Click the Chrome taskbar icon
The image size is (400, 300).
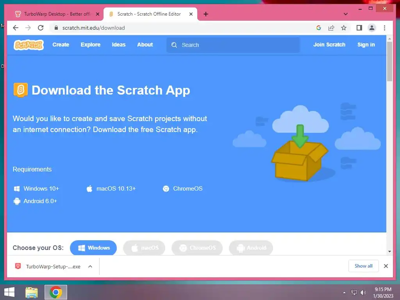[56, 292]
